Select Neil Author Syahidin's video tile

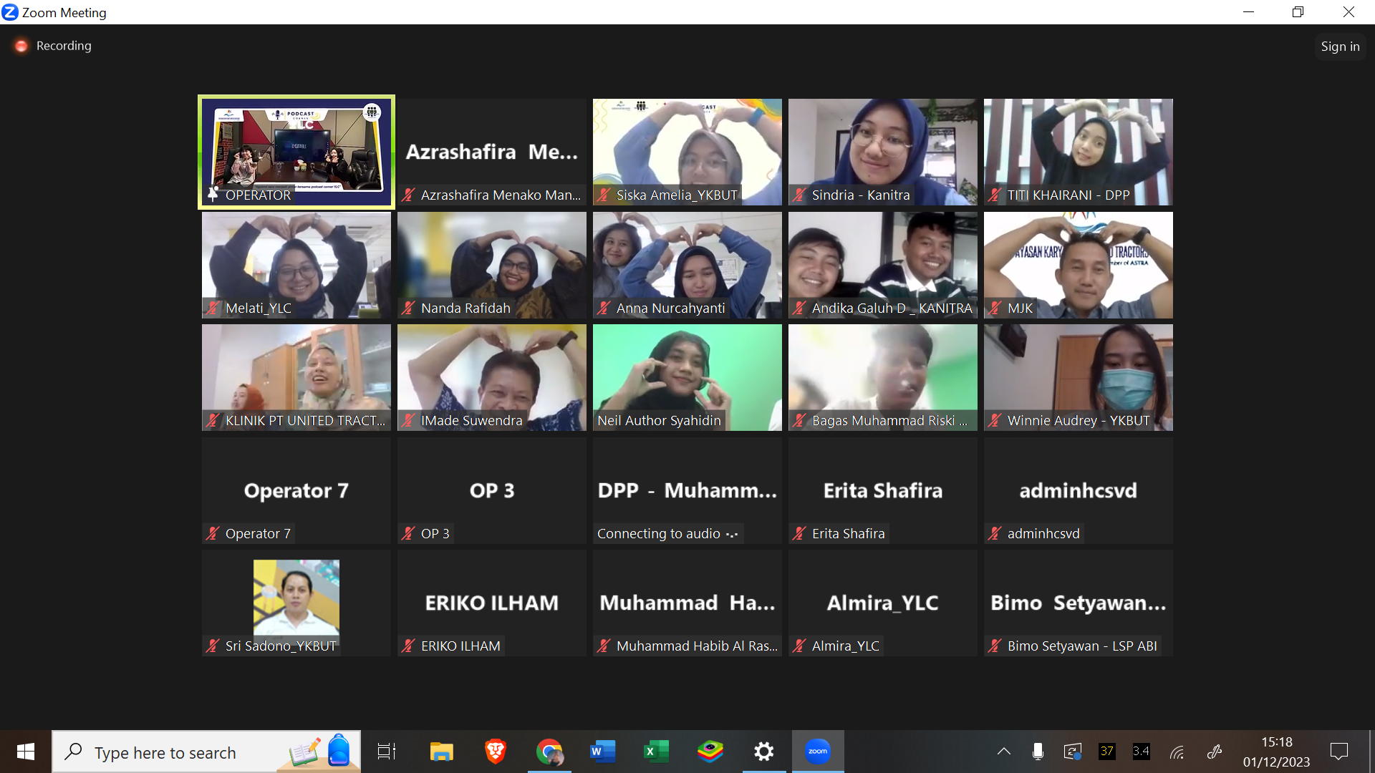(x=687, y=372)
